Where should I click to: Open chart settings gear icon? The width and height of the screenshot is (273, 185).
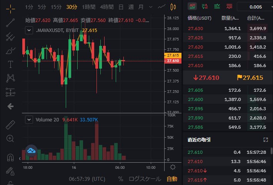click(173, 167)
